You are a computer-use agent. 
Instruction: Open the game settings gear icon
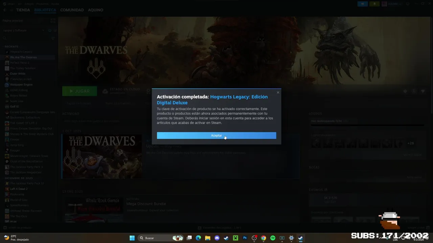coord(405,91)
